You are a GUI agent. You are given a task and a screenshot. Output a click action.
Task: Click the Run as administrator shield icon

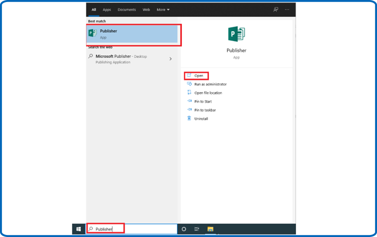point(189,84)
